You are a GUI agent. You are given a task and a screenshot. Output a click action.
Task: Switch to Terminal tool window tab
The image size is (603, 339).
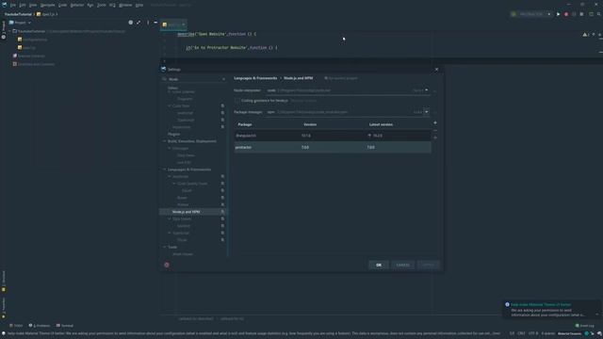[x=65, y=326]
